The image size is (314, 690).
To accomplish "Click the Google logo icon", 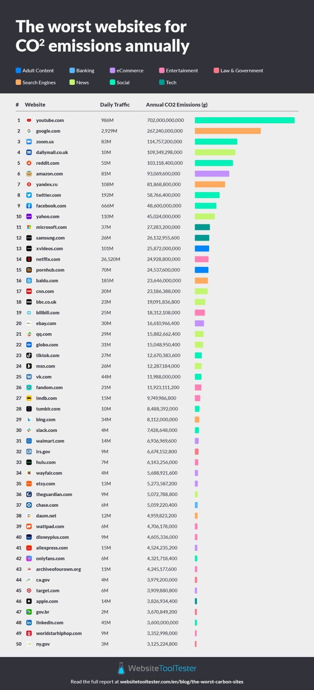I will [x=29, y=131].
